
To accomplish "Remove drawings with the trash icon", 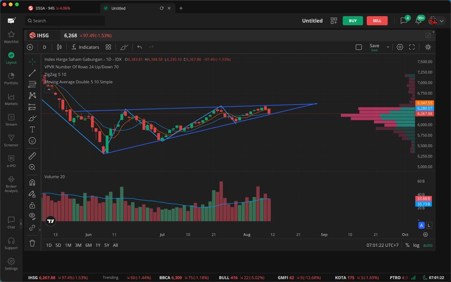I will coord(32,243).
